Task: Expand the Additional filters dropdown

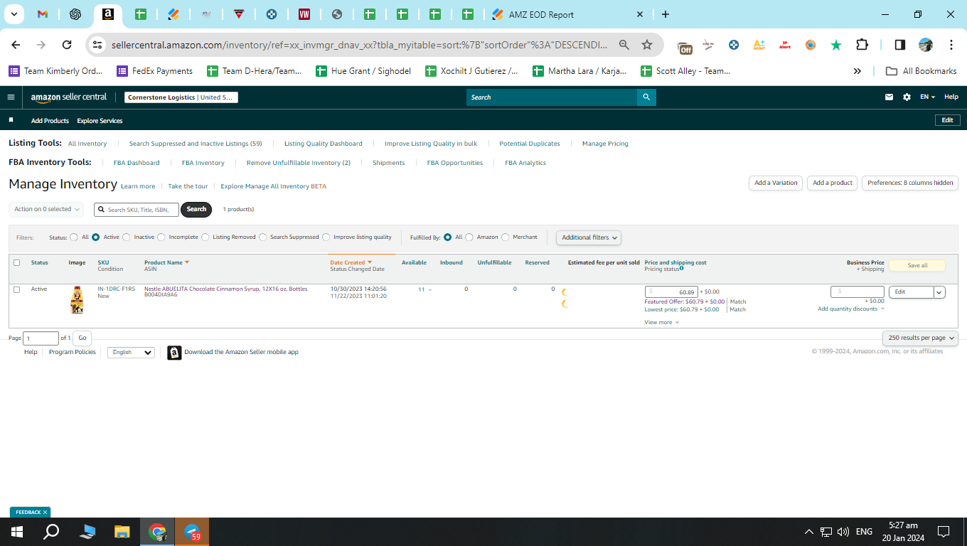Action: coord(589,237)
